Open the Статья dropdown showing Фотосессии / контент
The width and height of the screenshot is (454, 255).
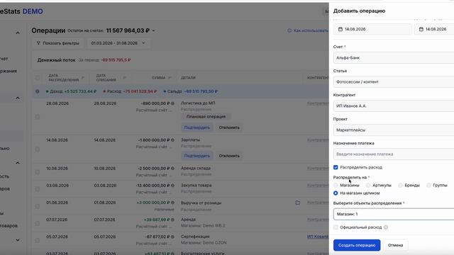[x=394, y=82]
